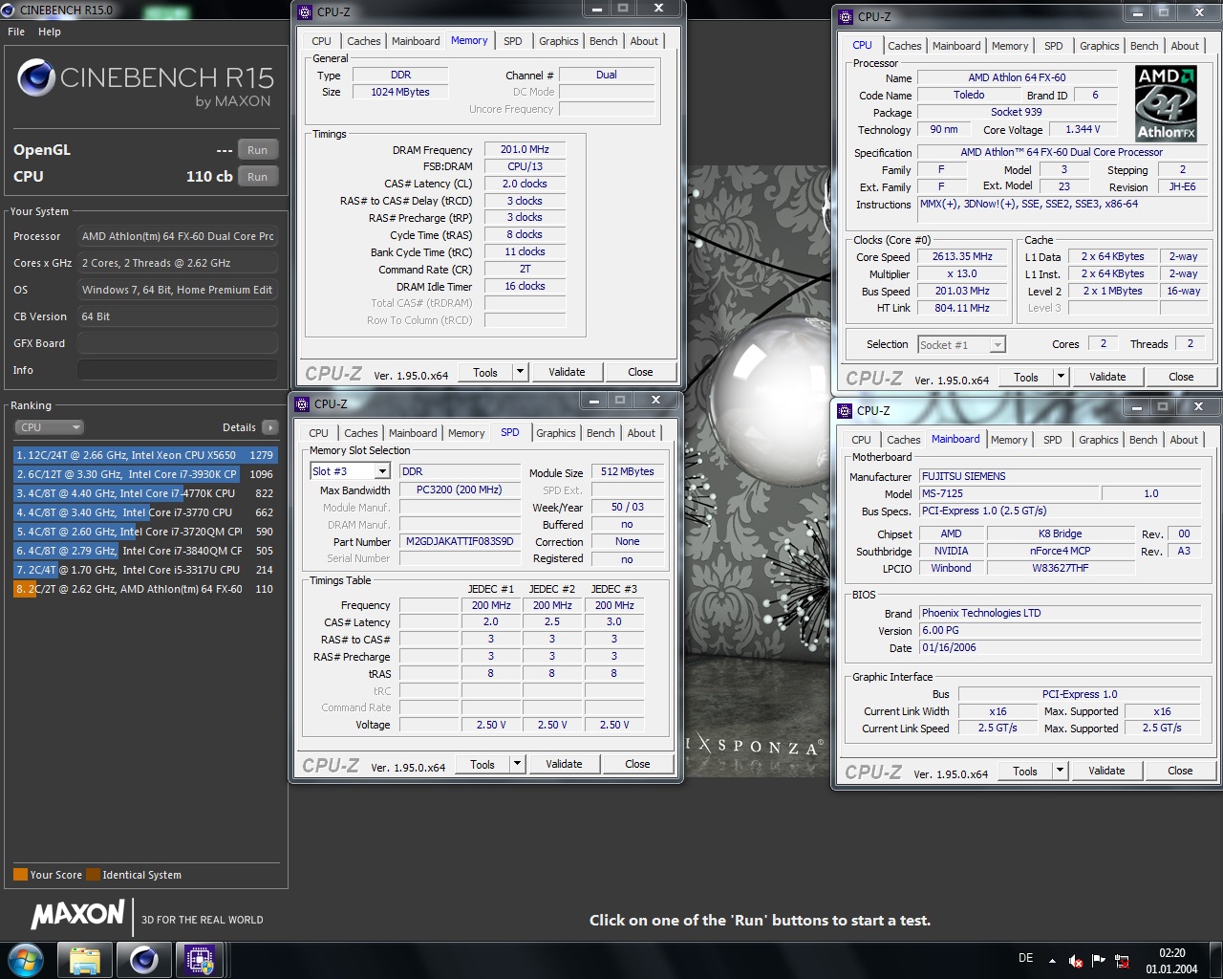Screen dimensions: 1223x979
Task: Switch to the Bench tab in the SPD window
Action: 601,433
